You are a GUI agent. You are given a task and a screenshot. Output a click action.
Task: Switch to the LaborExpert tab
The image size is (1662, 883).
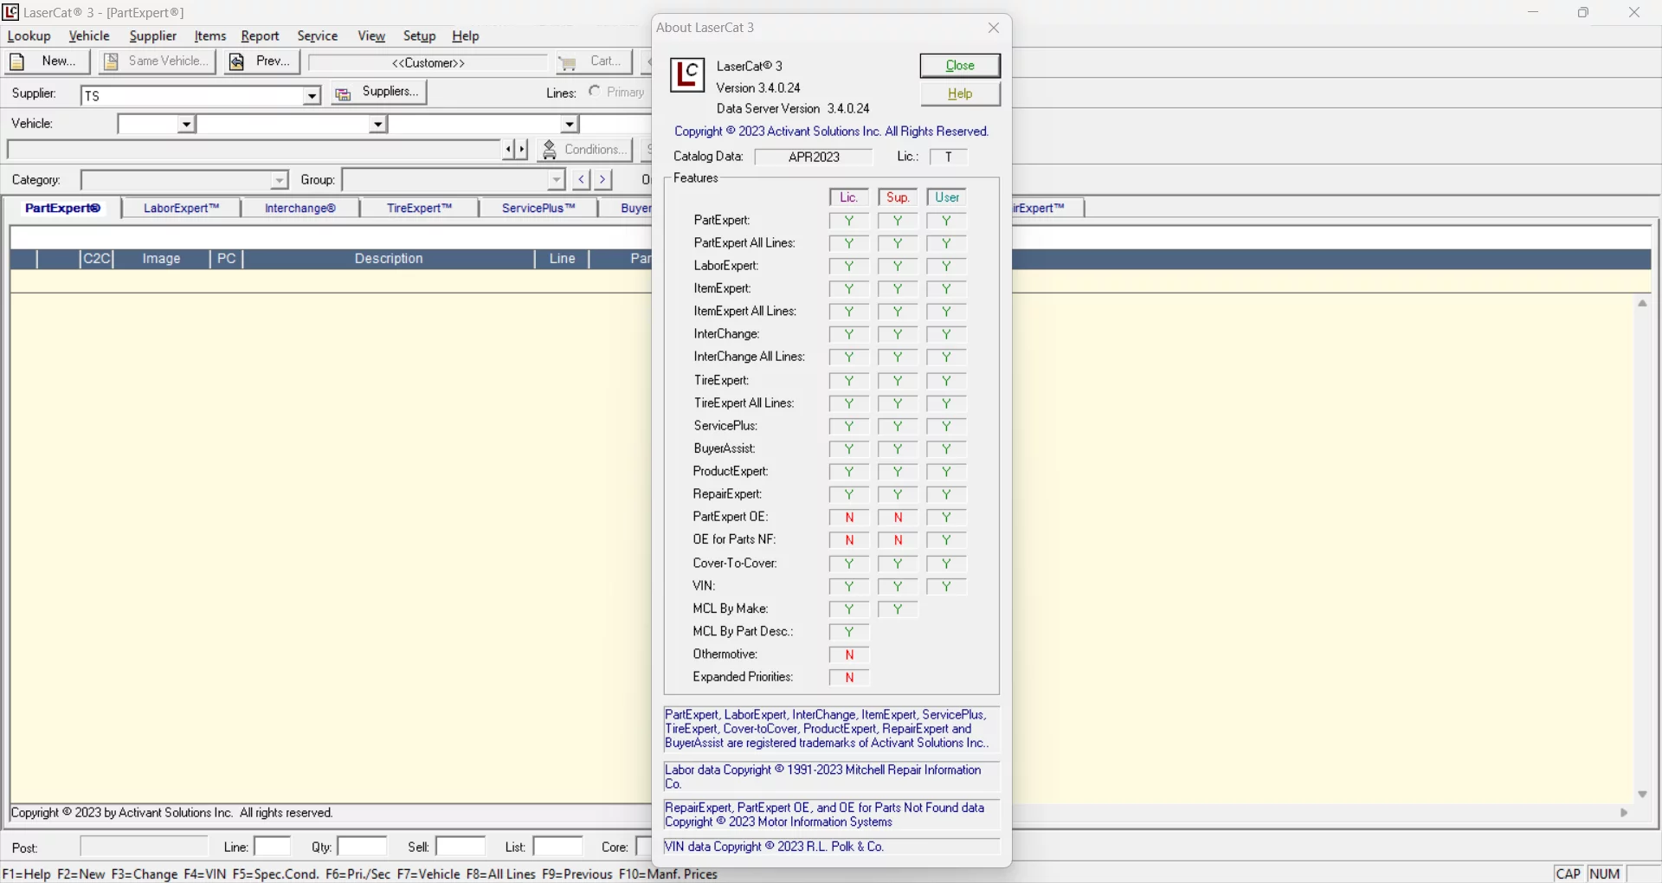coord(181,209)
